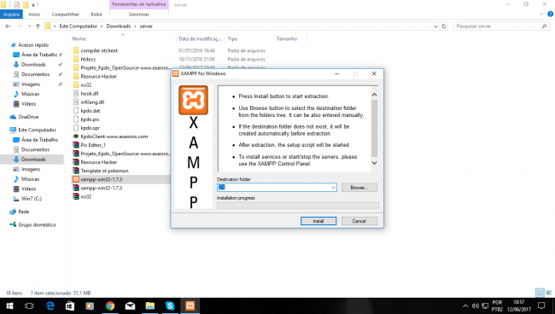
Task: Click the back arrow in Explorer
Action: click(8, 26)
